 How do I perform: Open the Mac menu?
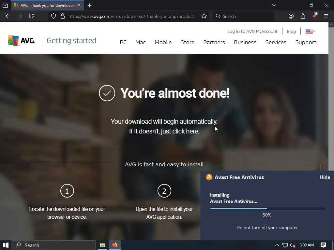[140, 42]
